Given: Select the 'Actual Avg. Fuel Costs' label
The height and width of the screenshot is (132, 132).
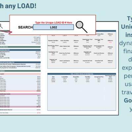Looking at the screenshot, I should point(65,53).
